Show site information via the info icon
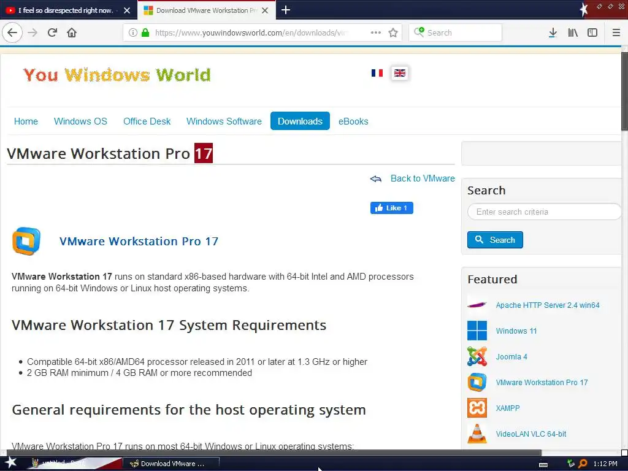 133,33
